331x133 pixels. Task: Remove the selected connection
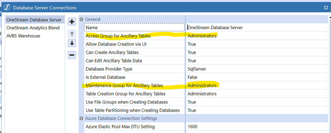[x=72, y=55]
